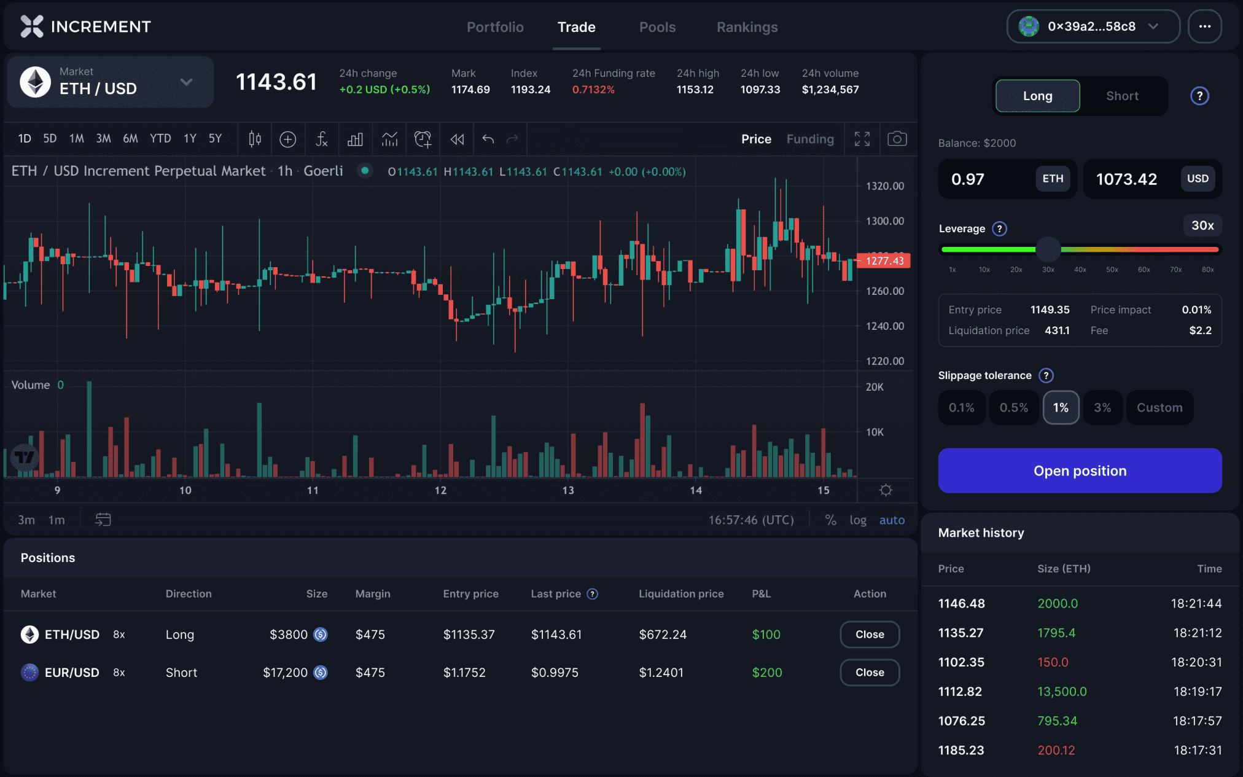
Task: Choose Custom slippage tolerance
Action: pos(1159,407)
